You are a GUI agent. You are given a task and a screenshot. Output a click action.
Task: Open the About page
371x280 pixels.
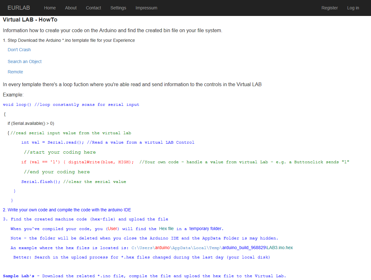click(x=71, y=8)
